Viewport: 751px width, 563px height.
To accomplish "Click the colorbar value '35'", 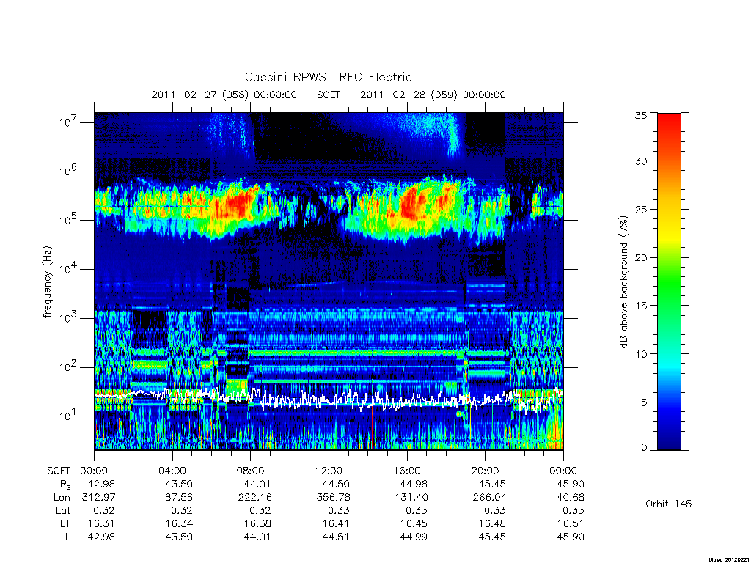I will tap(640, 115).
